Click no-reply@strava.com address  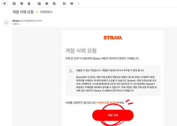tap(31, 21)
